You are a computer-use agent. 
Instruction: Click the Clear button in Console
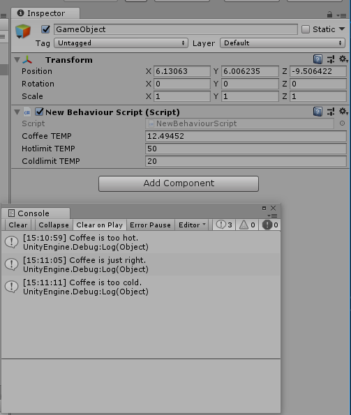[17, 225]
